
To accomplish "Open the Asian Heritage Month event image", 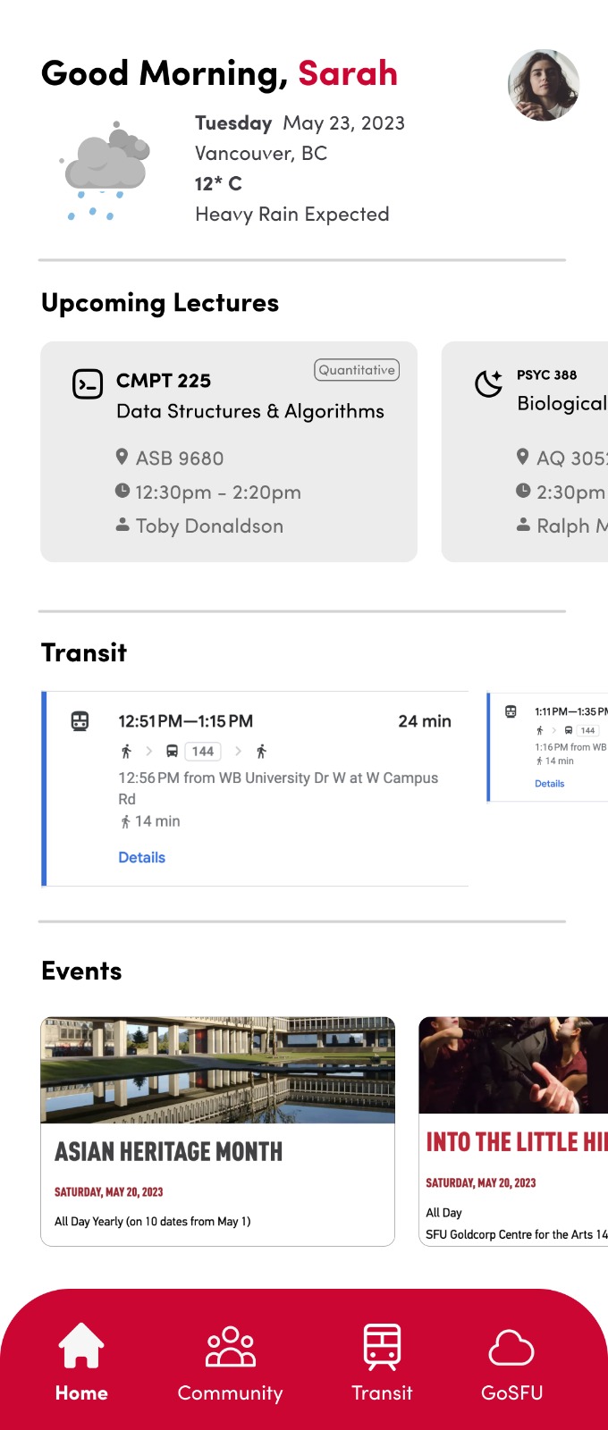I will pyautogui.click(x=217, y=1070).
